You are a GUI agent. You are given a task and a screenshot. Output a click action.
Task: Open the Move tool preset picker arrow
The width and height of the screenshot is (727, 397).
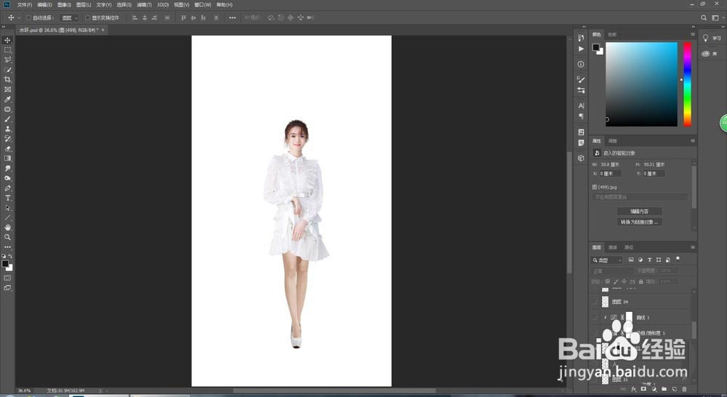pos(19,17)
